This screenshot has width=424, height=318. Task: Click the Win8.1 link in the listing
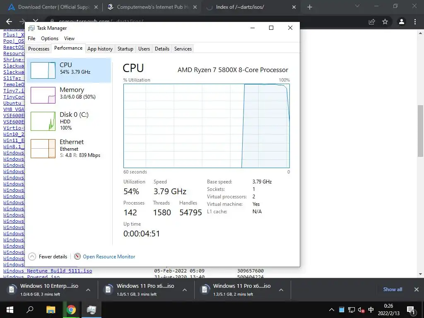tap(14, 147)
